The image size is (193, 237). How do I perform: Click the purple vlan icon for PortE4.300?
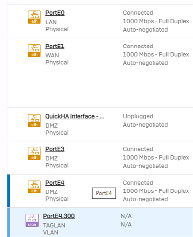click(x=32, y=220)
